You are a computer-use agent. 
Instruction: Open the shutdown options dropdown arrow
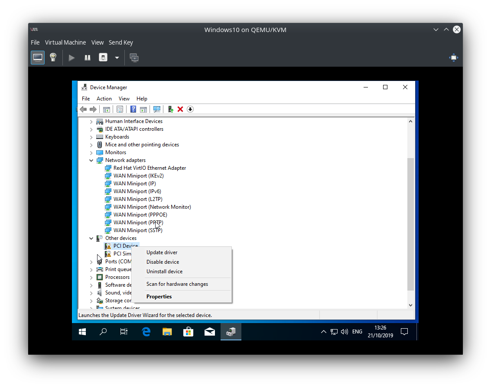[117, 58]
